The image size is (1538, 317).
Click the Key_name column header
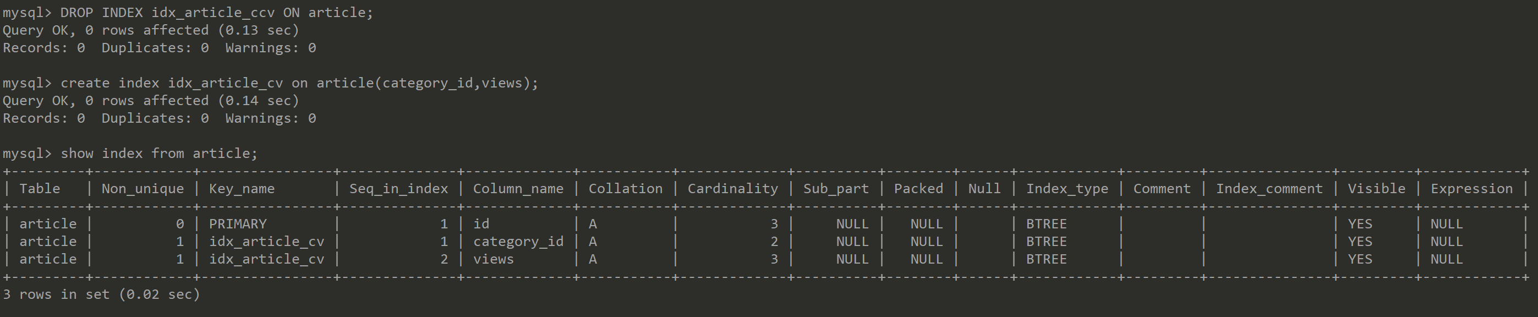pos(242,189)
